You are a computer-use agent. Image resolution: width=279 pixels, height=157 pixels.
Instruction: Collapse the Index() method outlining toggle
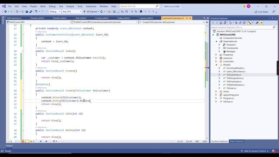pos(23,51)
